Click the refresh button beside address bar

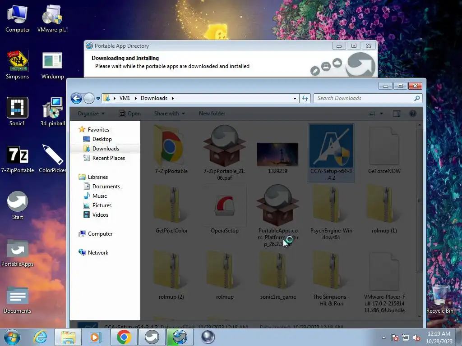click(305, 99)
